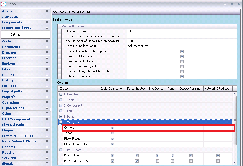Open the Rapid Network Planner section

click(25, 141)
